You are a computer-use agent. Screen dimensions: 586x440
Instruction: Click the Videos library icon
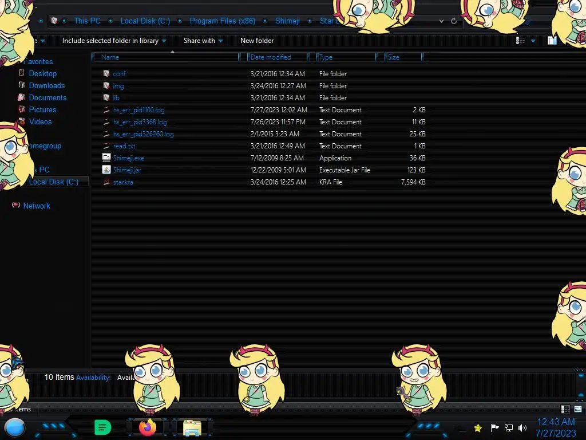click(x=22, y=121)
